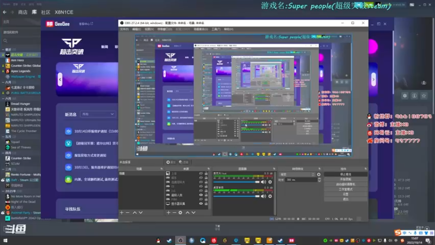Viewport: 435px width, 245px height.
Task: Open the trophy championship news item icon
Action: click(69, 143)
